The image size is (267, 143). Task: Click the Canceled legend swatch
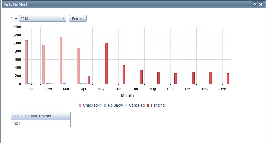tap(126, 105)
